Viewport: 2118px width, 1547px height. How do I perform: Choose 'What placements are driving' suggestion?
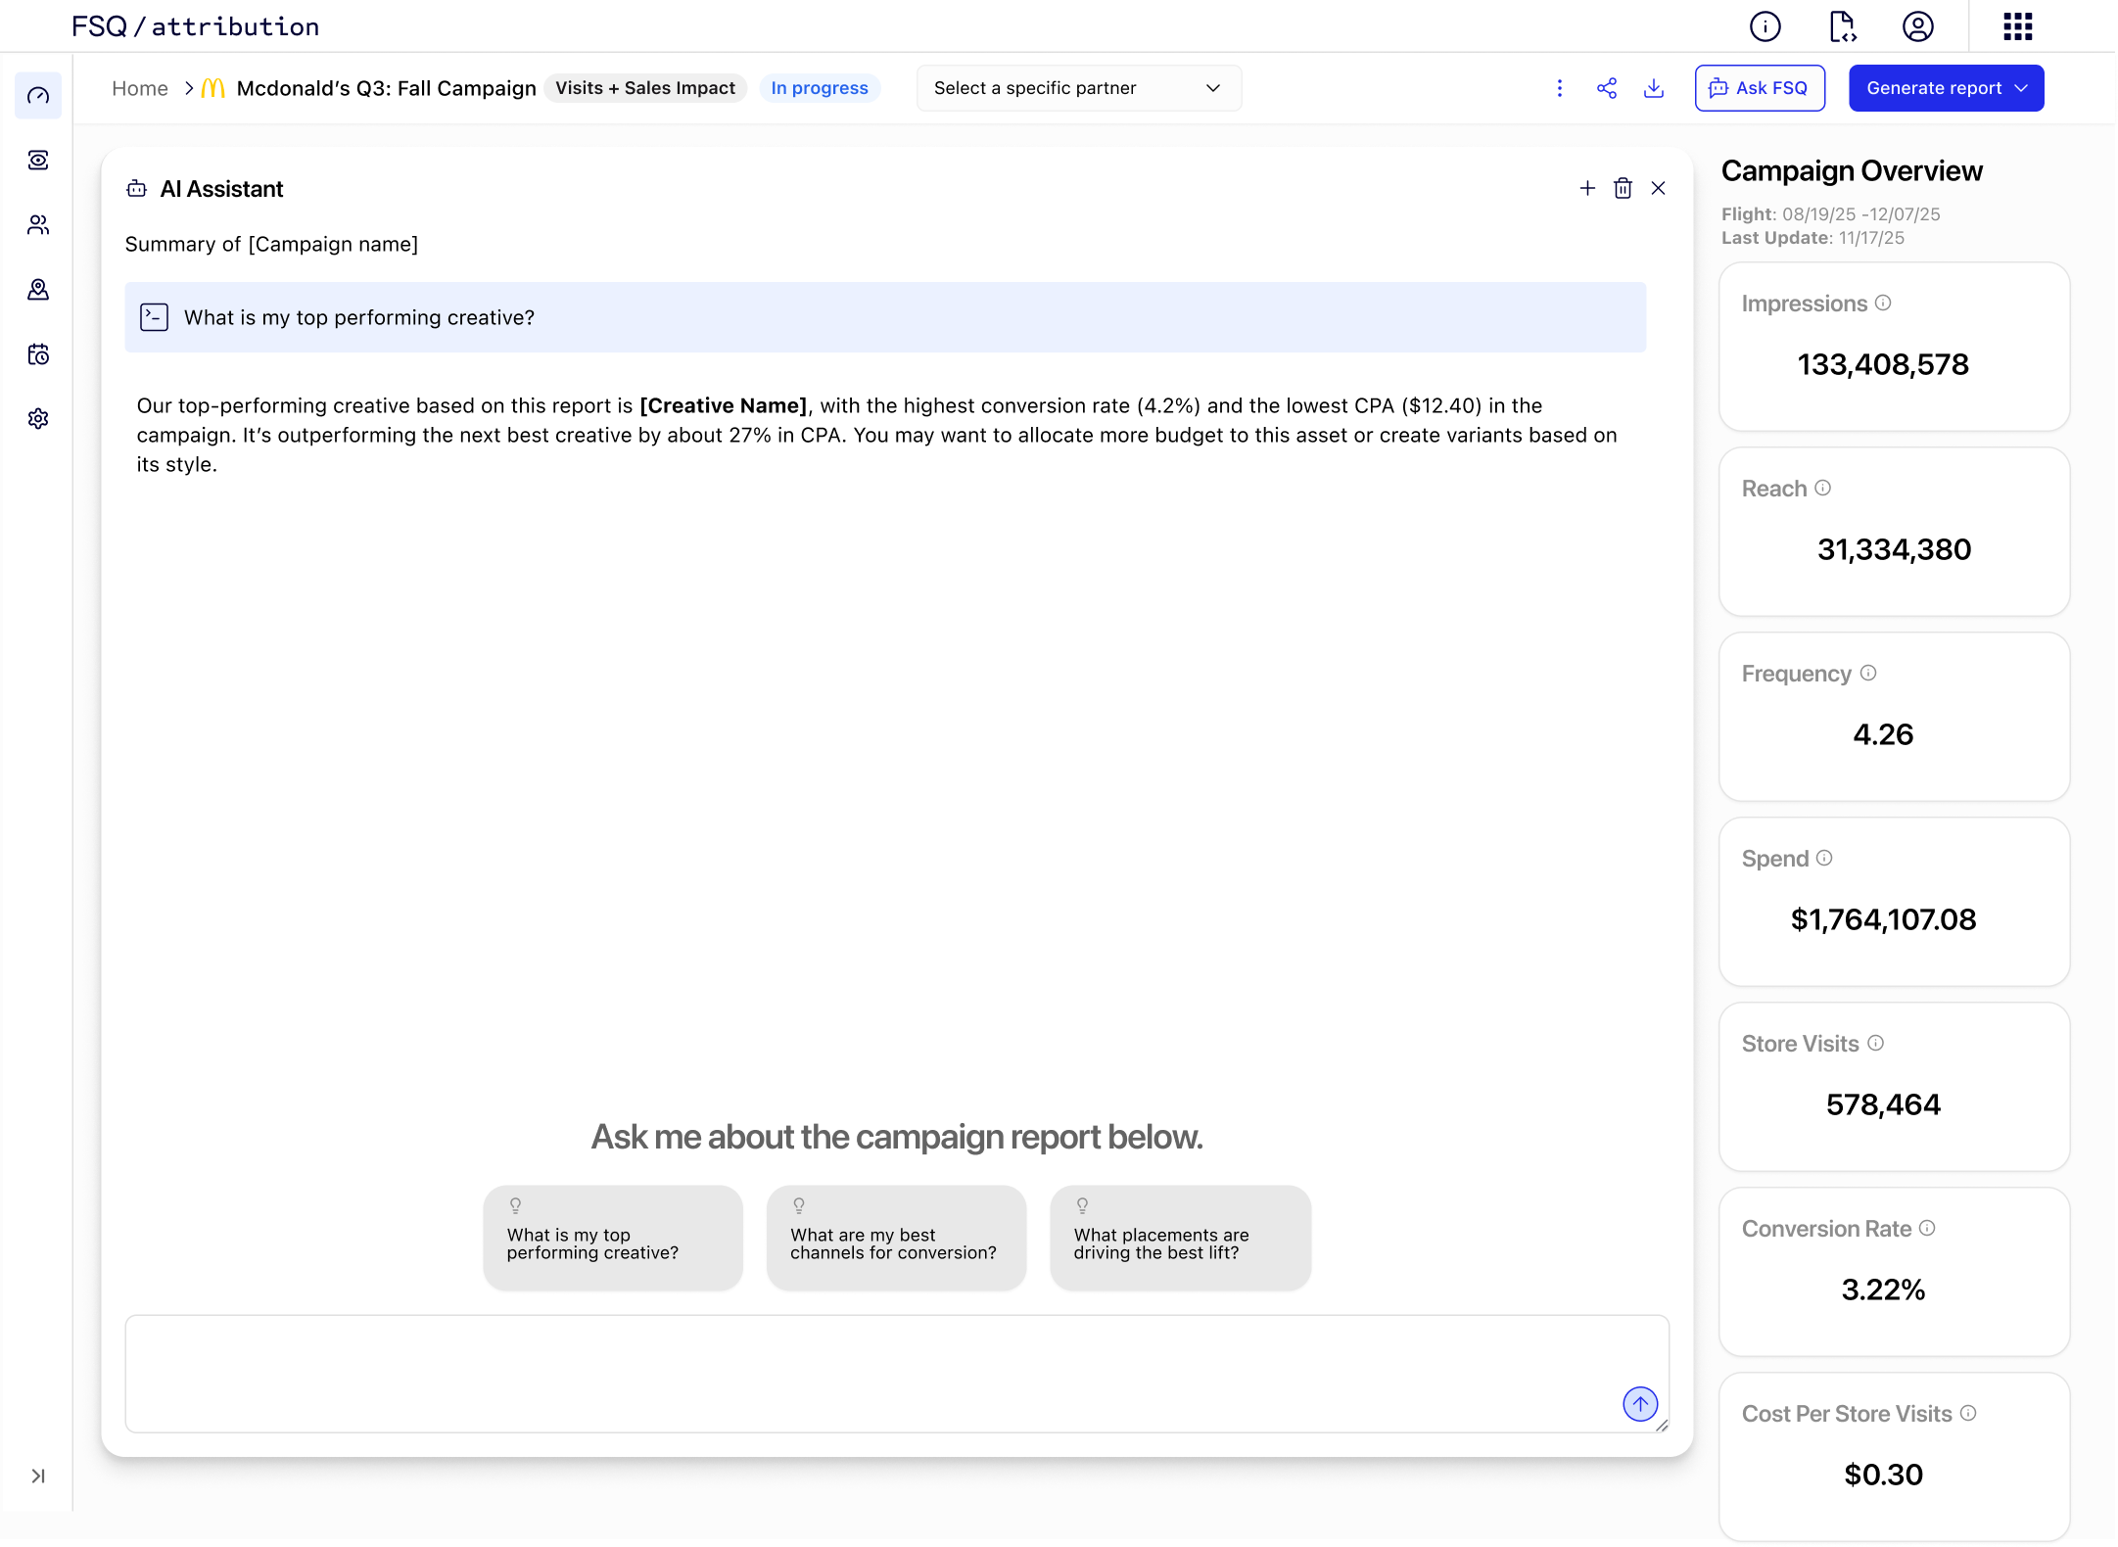(x=1180, y=1238)
